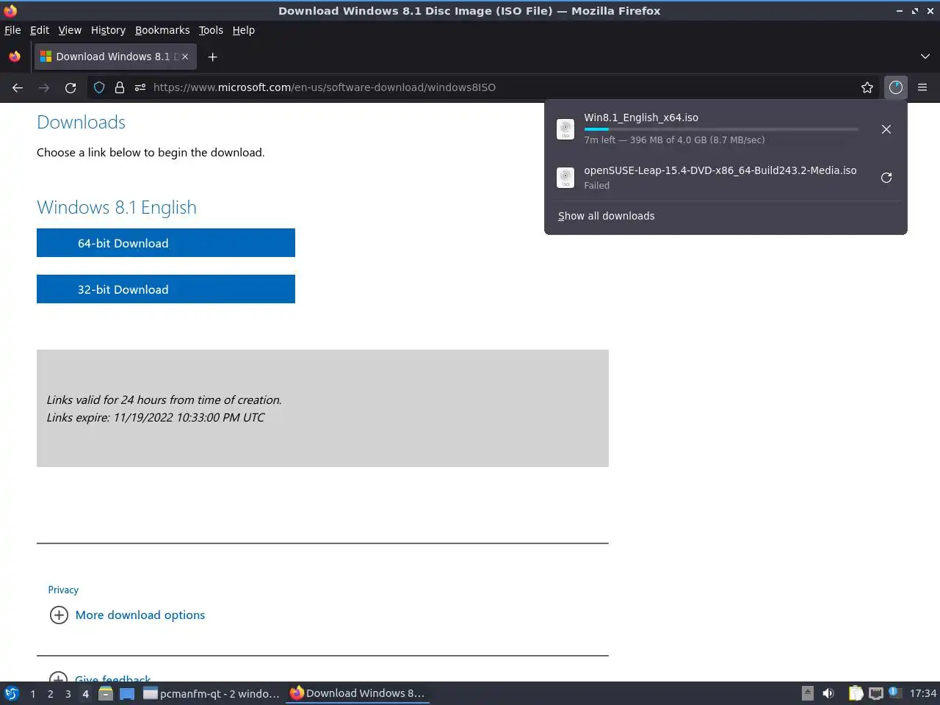Expand More download options

click(x=140, y=615)
